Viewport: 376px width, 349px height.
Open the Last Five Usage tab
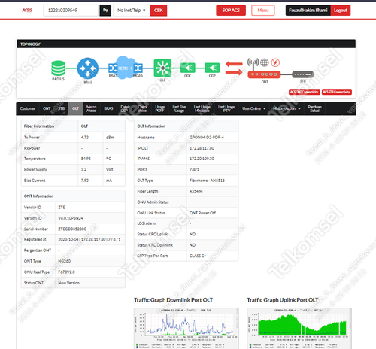point(179,108)
